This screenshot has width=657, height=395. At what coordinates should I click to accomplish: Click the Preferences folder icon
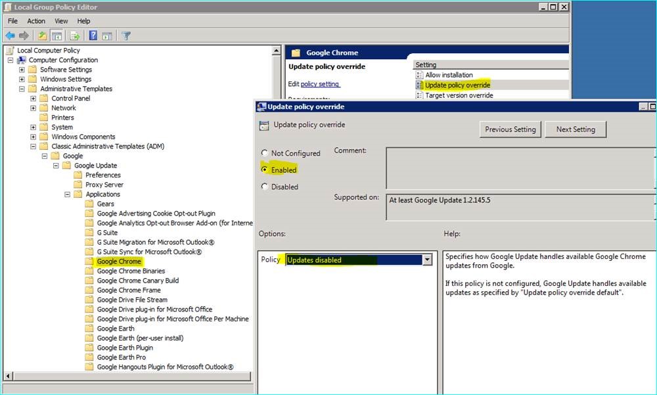tap(78, 175)
